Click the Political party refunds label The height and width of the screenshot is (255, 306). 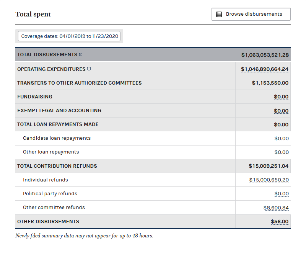pos(50,194)
